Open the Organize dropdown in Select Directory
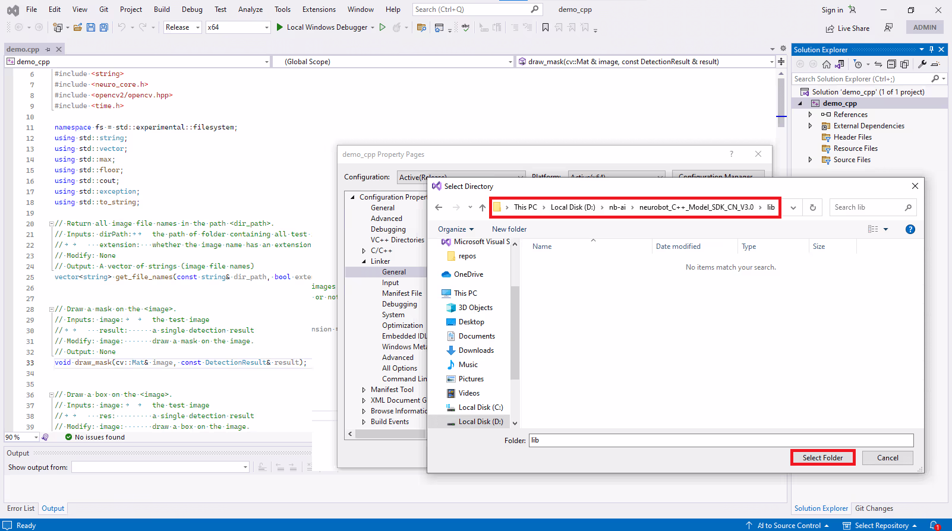Screen dimensions: 952x531 pyautogui.click(x=456, y=229)
